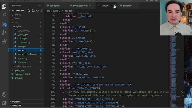Open the Accounts menu icon
Image resolution: width=192 pixels, height=108 pixels.
[4, 94]
